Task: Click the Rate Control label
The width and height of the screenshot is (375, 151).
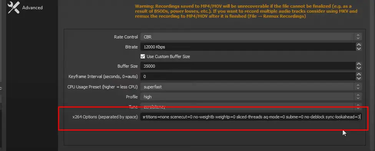Action: (x=126, y=37)
